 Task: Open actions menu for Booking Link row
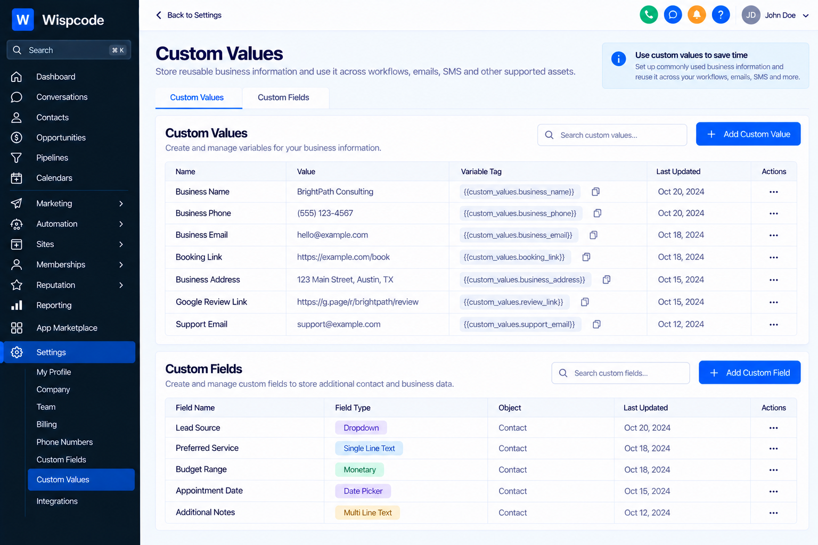[x=774, y=258]
